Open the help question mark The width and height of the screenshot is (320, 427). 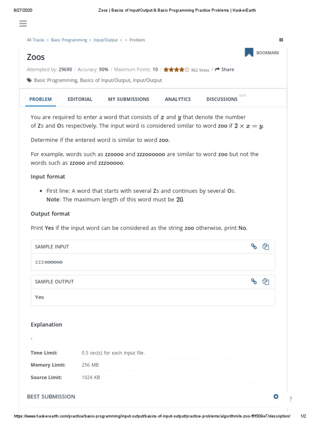pyautogui.click(x=290, y=399)
